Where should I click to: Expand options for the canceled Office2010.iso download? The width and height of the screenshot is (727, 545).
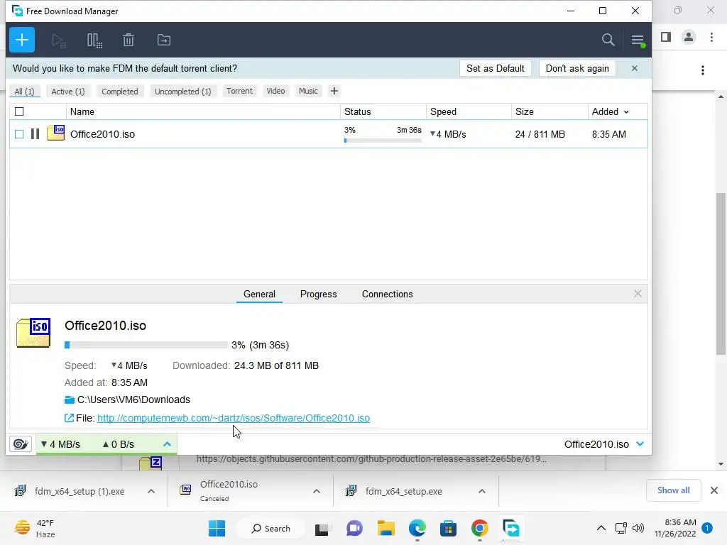pyautogui.click(x=317, y=491)
